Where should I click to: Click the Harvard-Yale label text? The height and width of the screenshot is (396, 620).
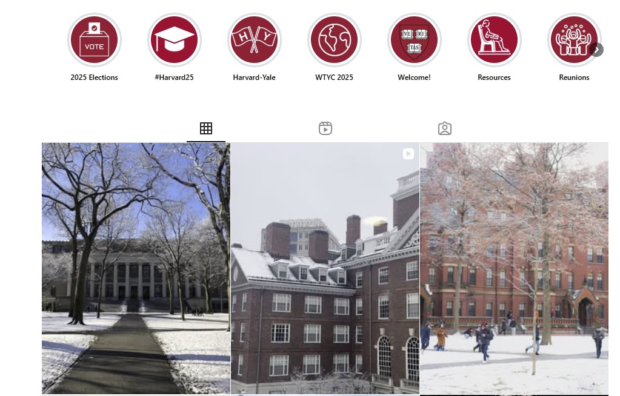(255, 78)
